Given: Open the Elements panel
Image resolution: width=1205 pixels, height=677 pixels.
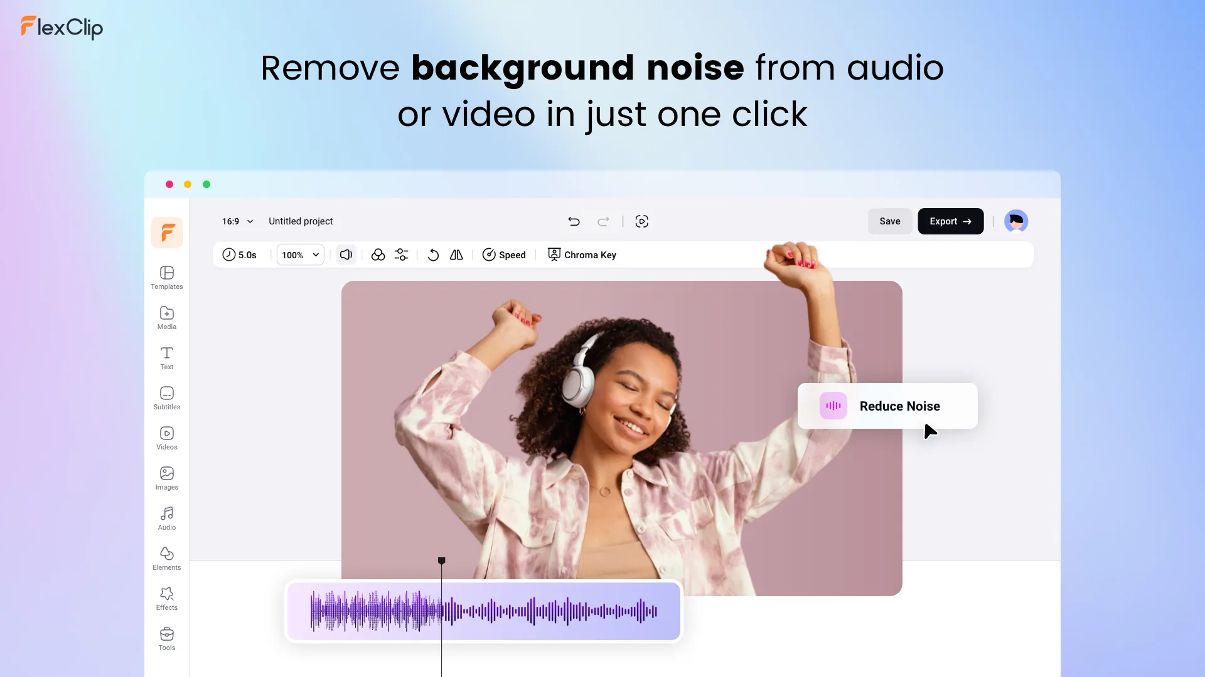Looking at the screenshot, I should (x=166, y=558).
